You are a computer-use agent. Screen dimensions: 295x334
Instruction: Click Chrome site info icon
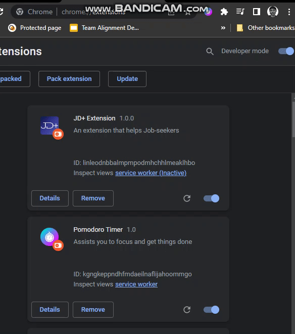coord(20,12)
